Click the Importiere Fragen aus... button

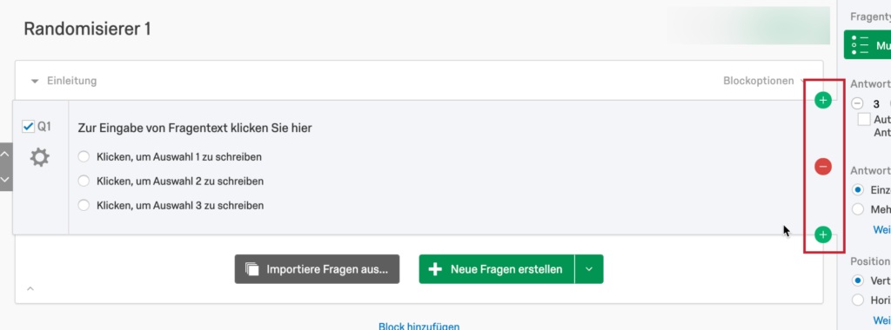tap(317, 269)
